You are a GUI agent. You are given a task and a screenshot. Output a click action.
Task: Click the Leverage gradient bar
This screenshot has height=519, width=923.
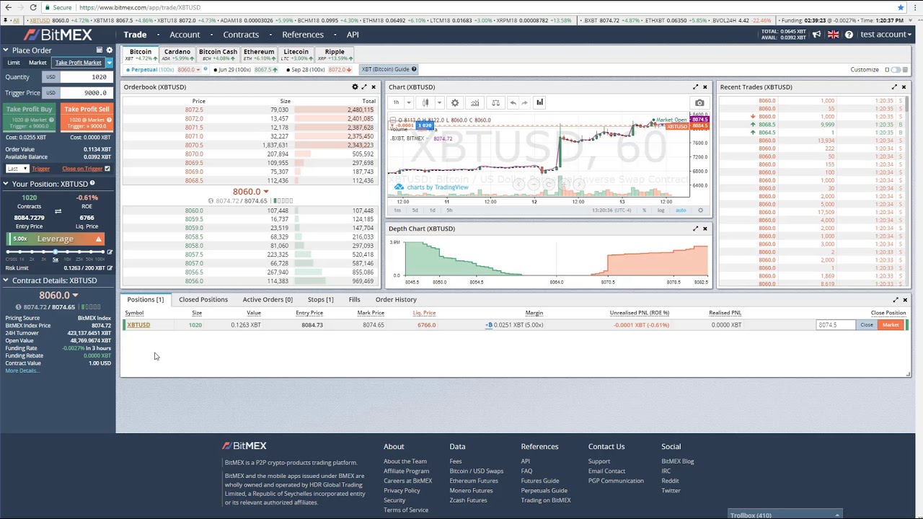click(55, 239)
